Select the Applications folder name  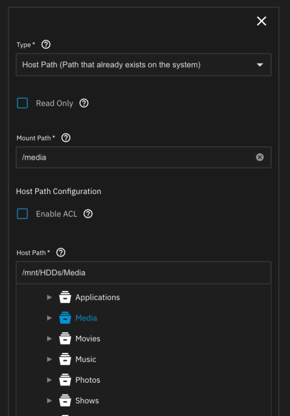coord(98,297)
